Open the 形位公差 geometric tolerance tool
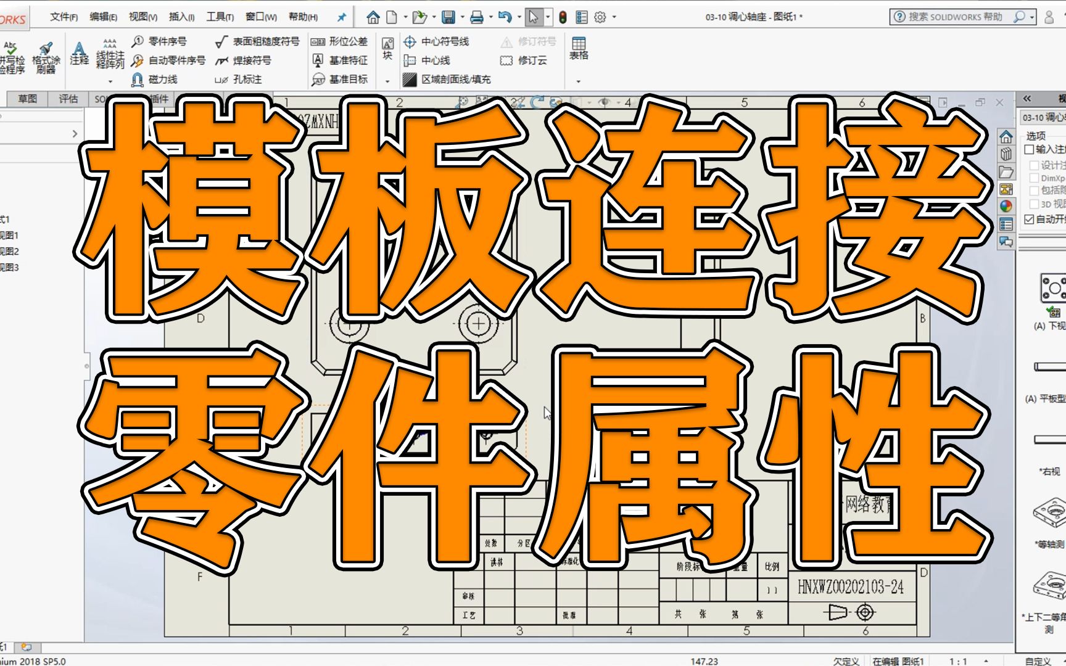Viewport: 1066px width, 666px height. click(x=344, y=42)
